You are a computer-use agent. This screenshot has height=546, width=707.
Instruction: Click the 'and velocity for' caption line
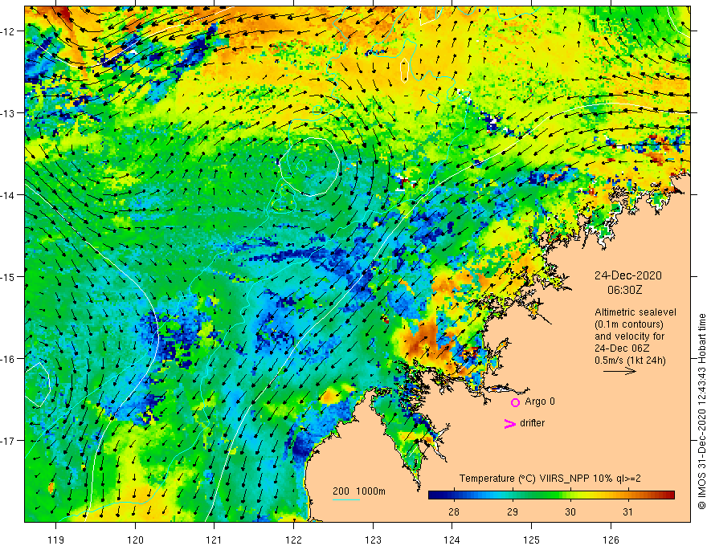tap(630, 336)
